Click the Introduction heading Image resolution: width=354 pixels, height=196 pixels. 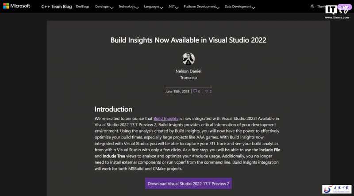(113, 109)
